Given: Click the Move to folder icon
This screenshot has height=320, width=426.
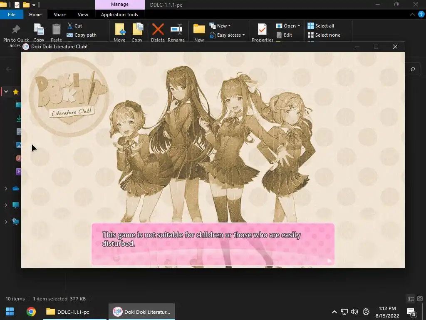Looking at the screenshot, I should pos(119,30).
